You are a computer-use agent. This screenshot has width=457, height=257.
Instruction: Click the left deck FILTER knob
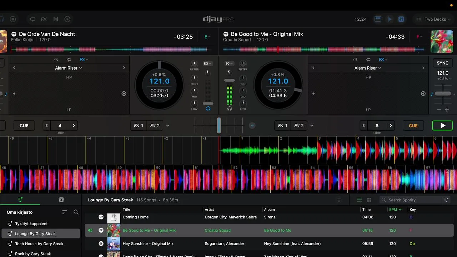[194, 64]
